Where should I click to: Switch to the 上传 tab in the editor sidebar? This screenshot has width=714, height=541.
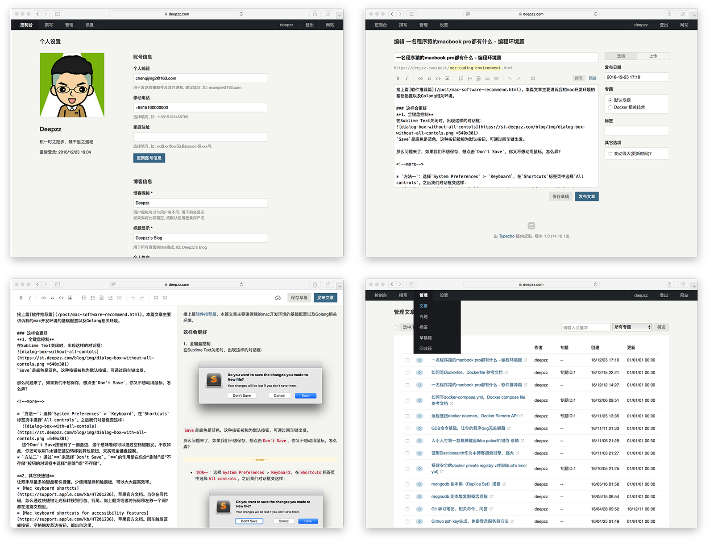pyautogui.click(x=653, y=56)
